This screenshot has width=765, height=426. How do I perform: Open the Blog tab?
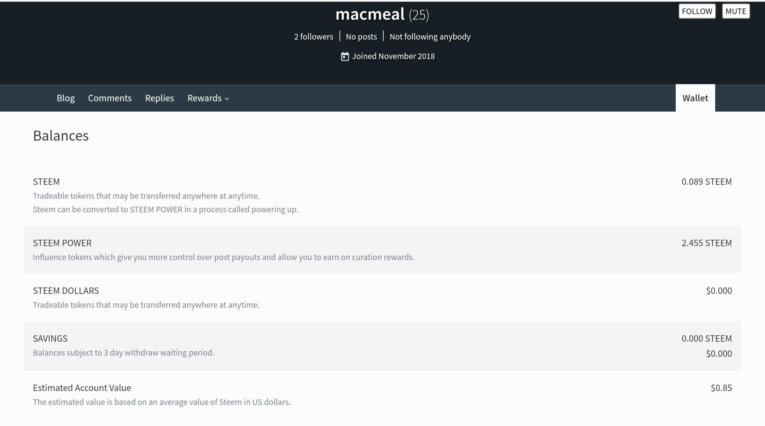[66, 98]
